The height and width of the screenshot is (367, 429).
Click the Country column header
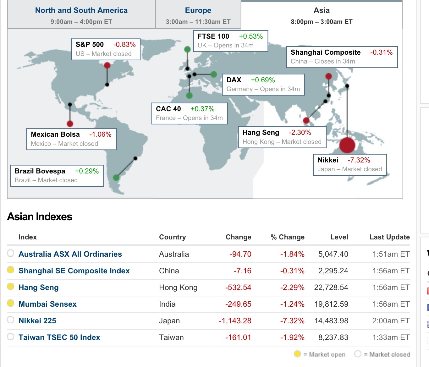tap(173, 237)
